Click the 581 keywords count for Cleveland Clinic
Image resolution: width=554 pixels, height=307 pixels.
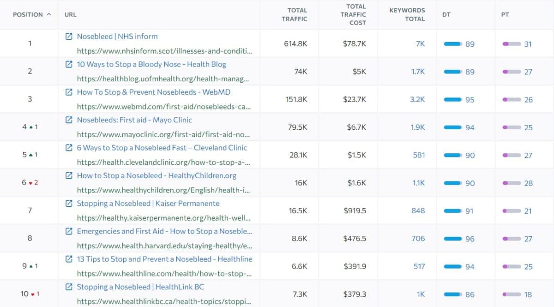coord(418,155)
